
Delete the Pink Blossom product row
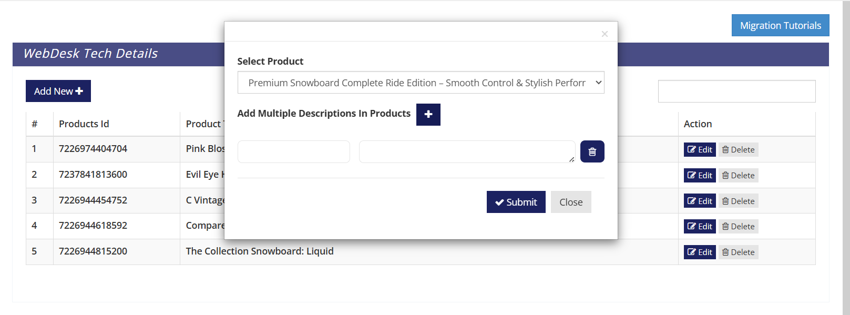click(738, 149)
